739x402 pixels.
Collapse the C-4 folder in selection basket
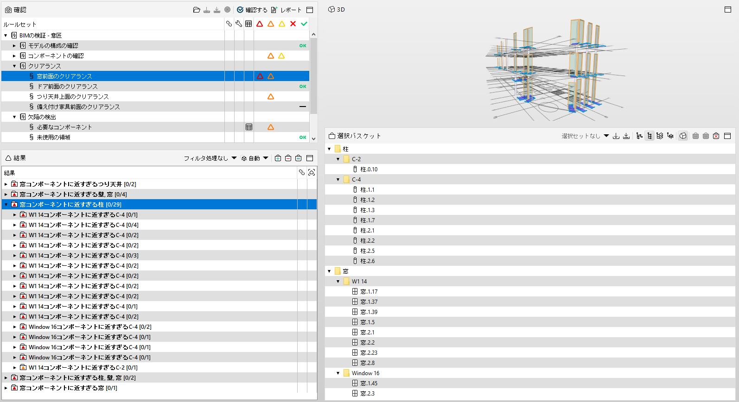click(338, 179)
